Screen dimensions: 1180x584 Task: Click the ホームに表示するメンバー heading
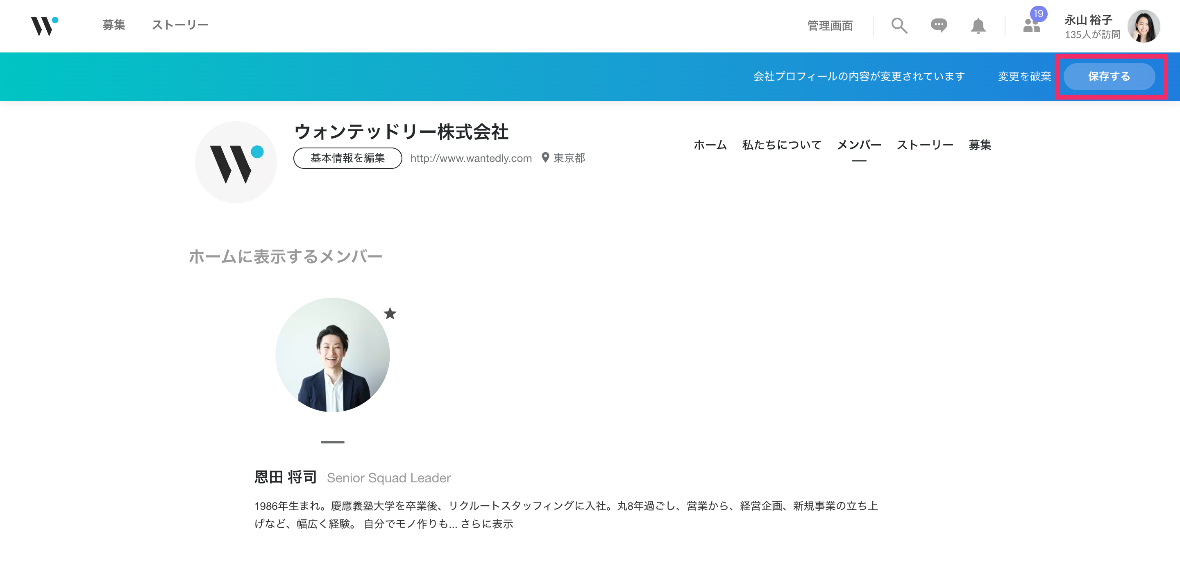[286, 256]
